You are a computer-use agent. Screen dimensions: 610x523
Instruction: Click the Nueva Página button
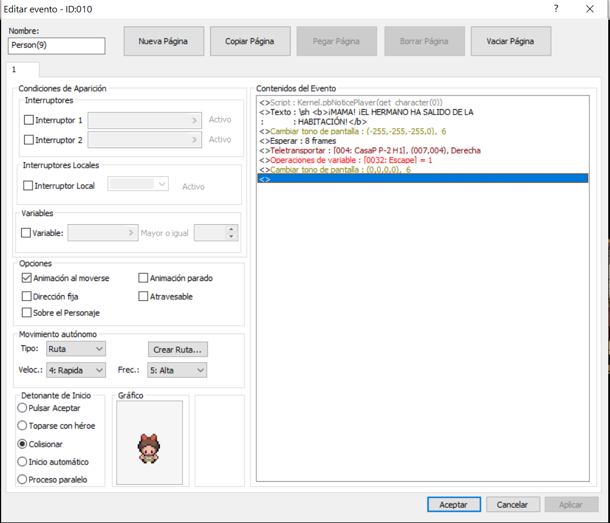163,41
